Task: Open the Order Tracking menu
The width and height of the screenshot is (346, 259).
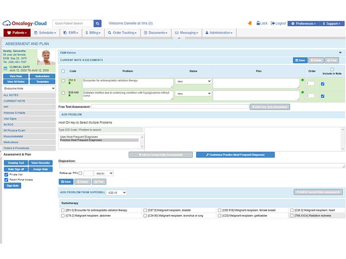Action: [x=122, y=33]
